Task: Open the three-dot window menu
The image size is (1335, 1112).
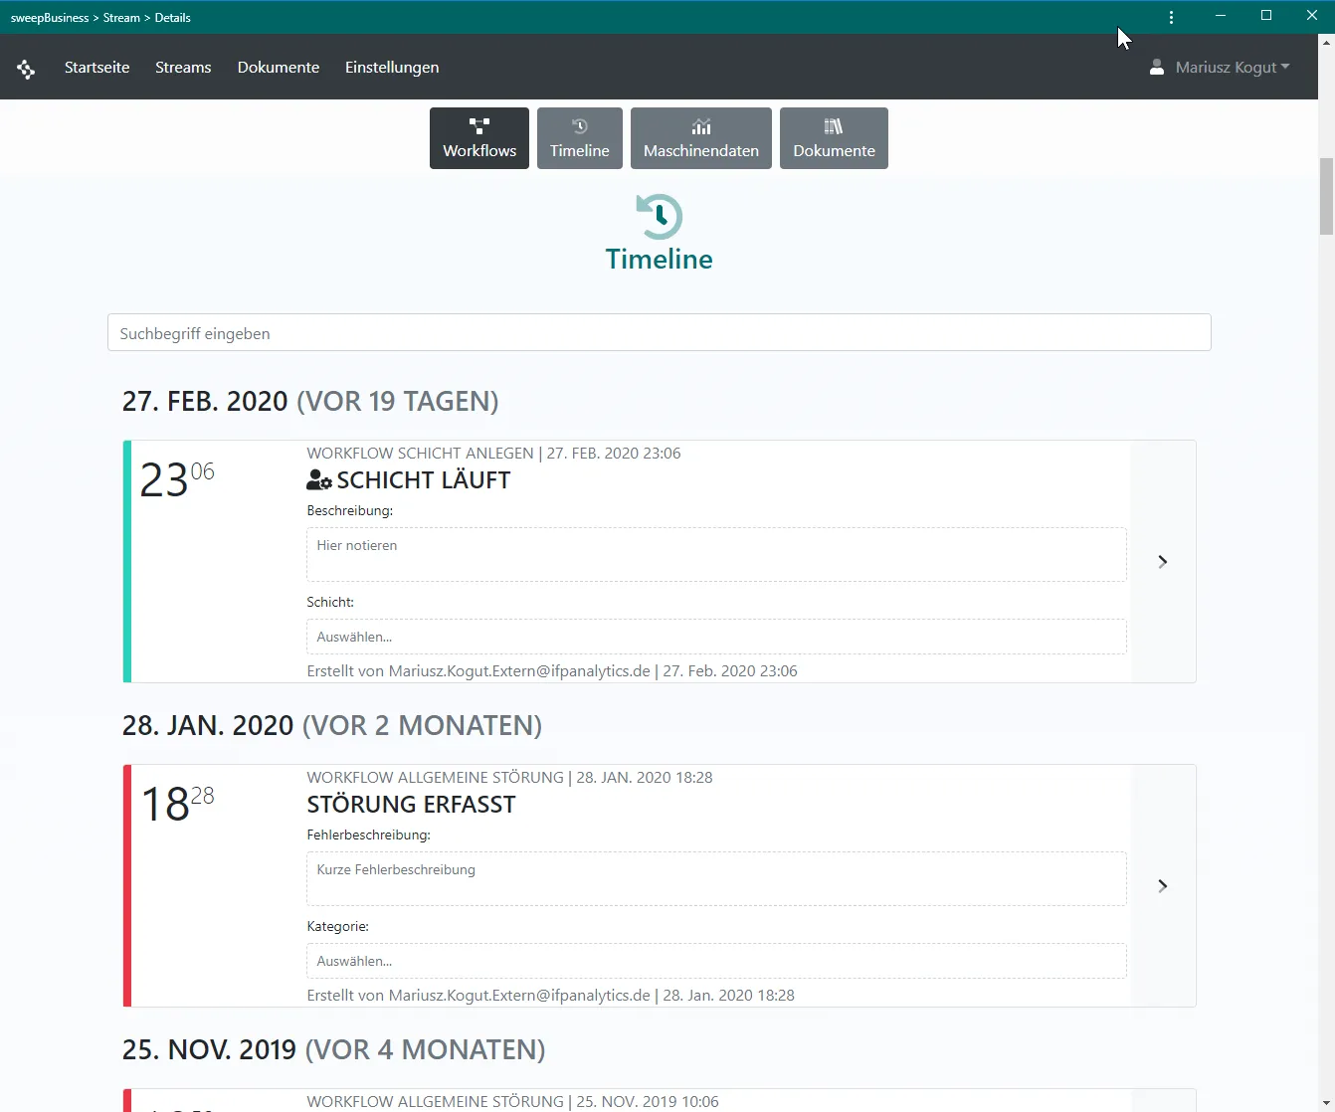Action: [1171, 17]
